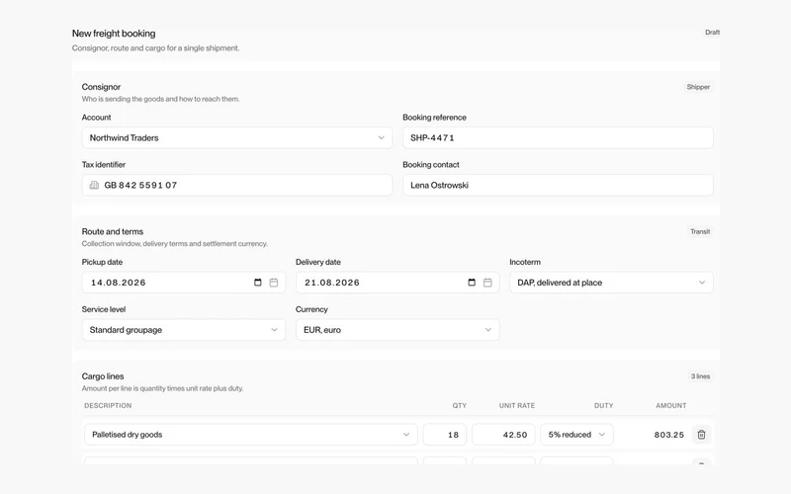Click the Route and terms section title
This screenshot has width=791, height=494.
coord(113,231)
